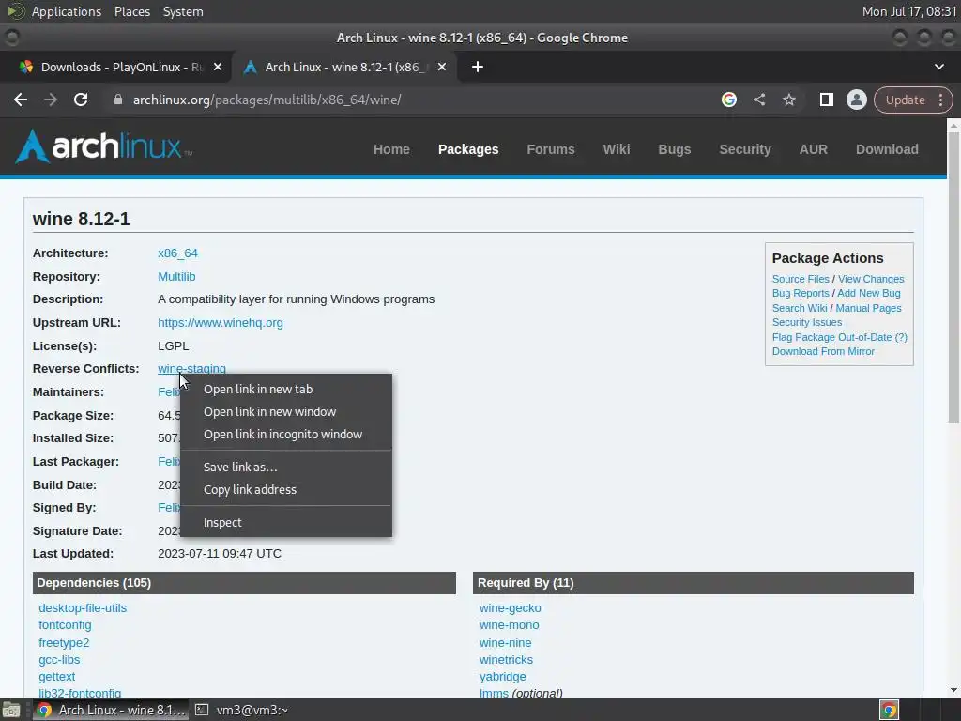The width and height of the screenshot is (961, 721).
Task: Open Source Files in Package Actions
Action: click(801, 279)
